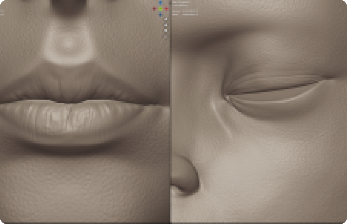Viewport: 347px width, 224px height.
Task: Click the top blue Z axis gizmo handle
Action: coord(160,3)
